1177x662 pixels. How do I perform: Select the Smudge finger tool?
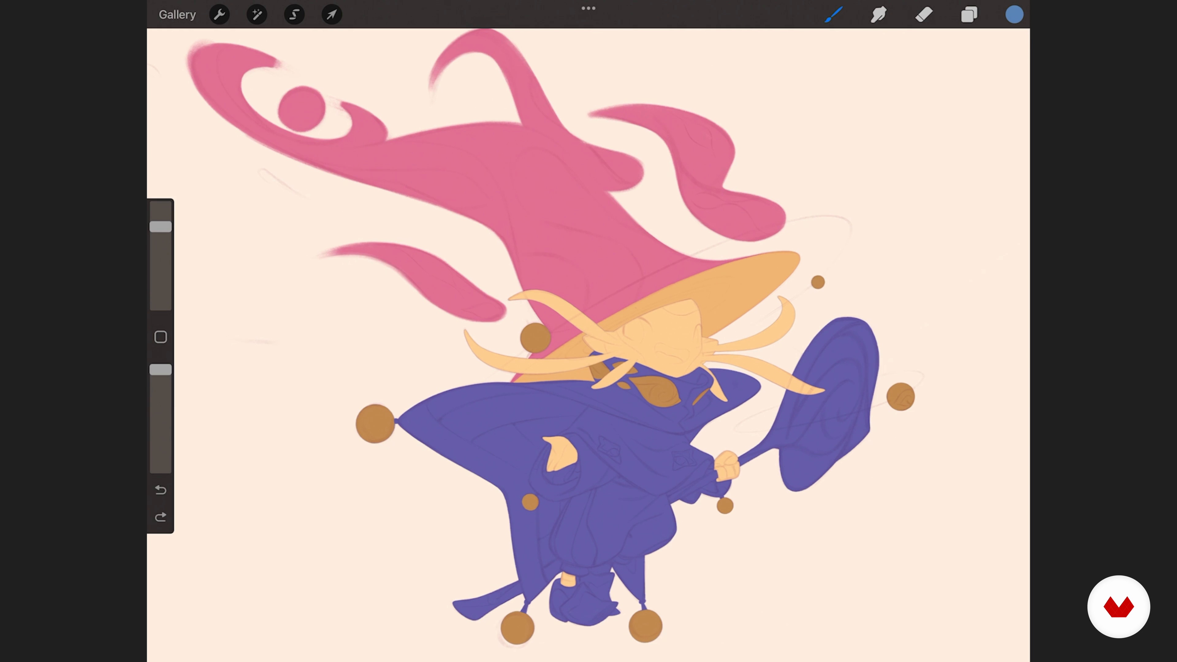tap(878, 15)
